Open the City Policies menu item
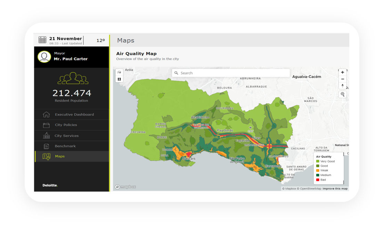 (x=66, y=125)
